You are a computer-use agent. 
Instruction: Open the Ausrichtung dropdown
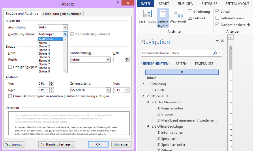coord(65,27)
